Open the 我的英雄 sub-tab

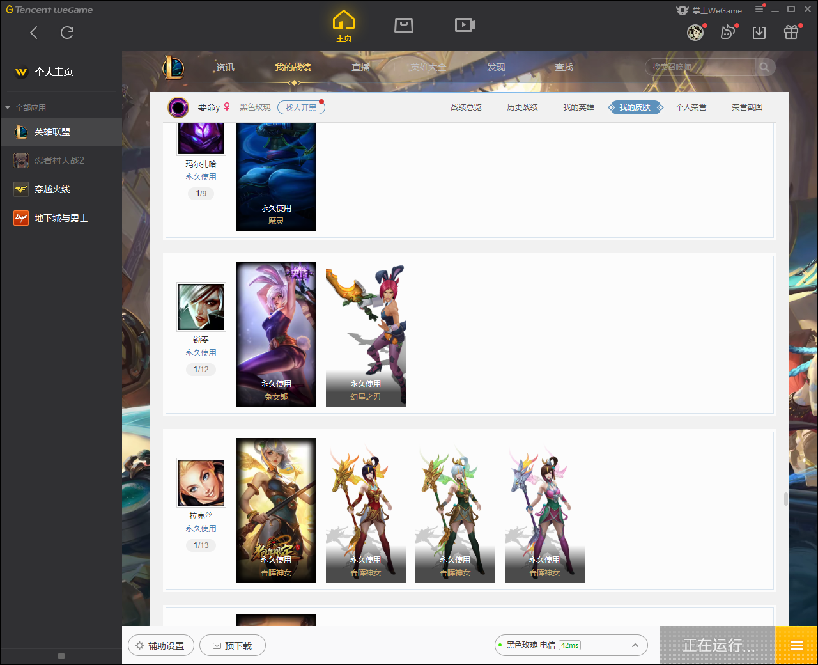point(578,107)
